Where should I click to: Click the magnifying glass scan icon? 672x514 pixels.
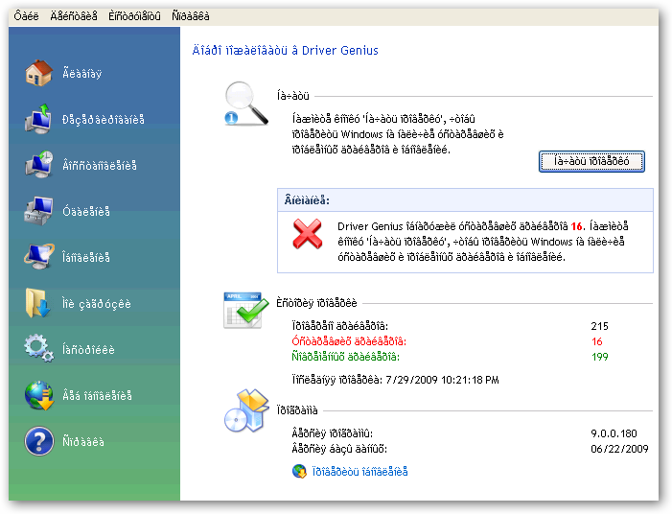pos(246,104)
